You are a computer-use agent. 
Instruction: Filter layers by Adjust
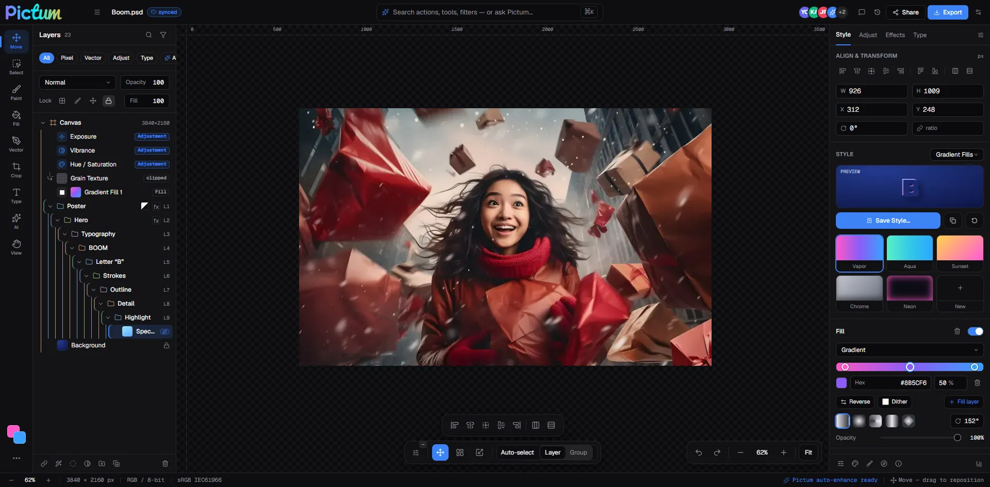click(x=121, y=58)
